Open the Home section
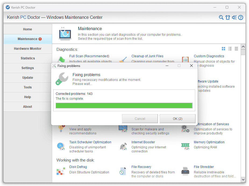 [x=28, y=29]
